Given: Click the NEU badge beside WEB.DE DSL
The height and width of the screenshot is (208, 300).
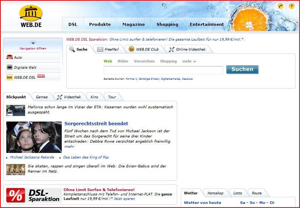Looking at the screenshot, I should pos(41,76).
